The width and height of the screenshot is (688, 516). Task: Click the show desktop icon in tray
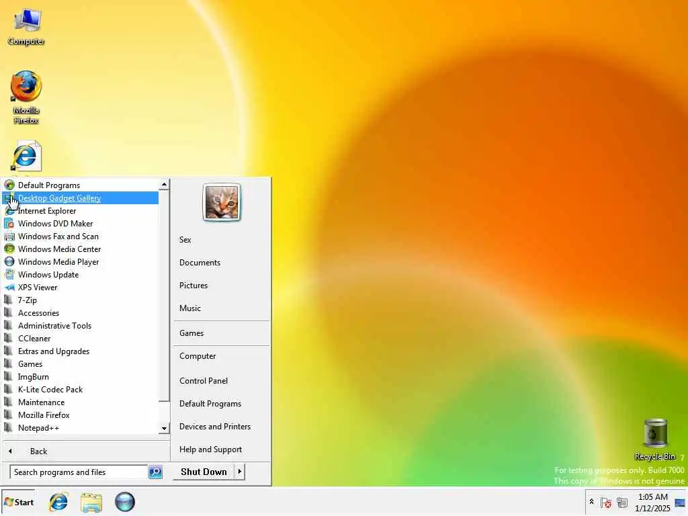[x=680, y=503]
